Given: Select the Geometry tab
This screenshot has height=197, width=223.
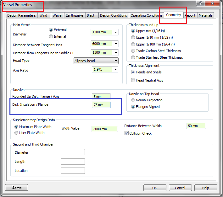Looking at the screenshot, I should [x=174, y=15].
